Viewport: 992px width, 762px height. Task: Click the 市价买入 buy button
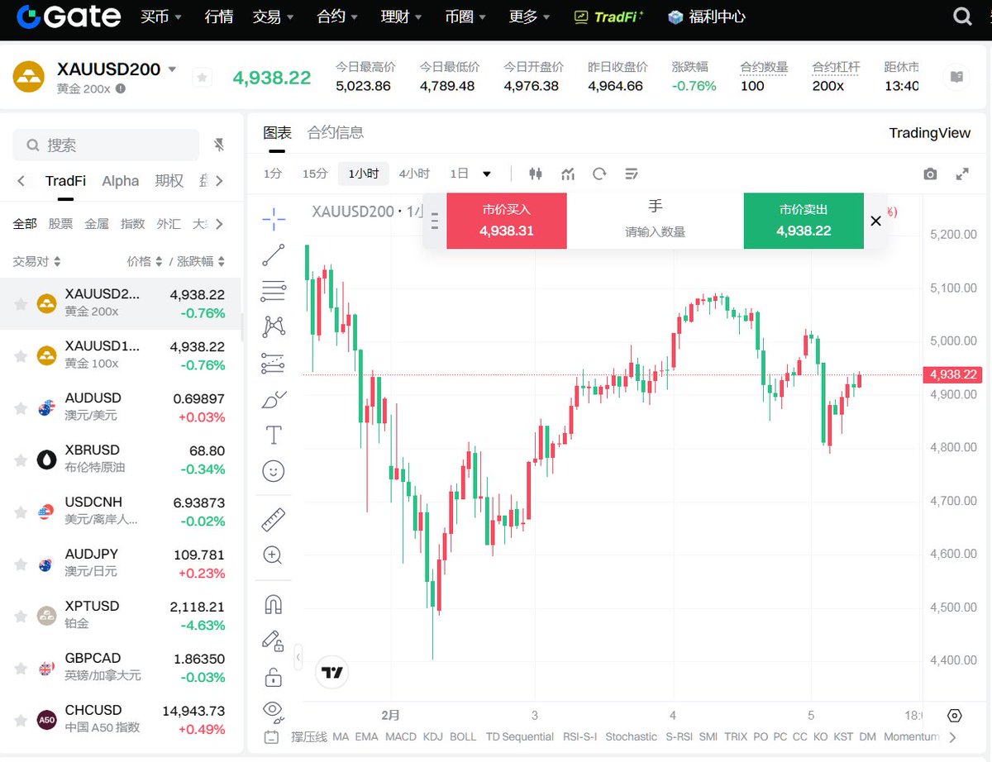(507, 221)
